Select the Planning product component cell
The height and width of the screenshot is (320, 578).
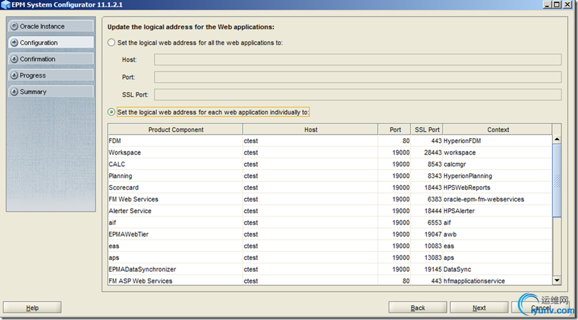pyautogui.click(x=175, y=176)
